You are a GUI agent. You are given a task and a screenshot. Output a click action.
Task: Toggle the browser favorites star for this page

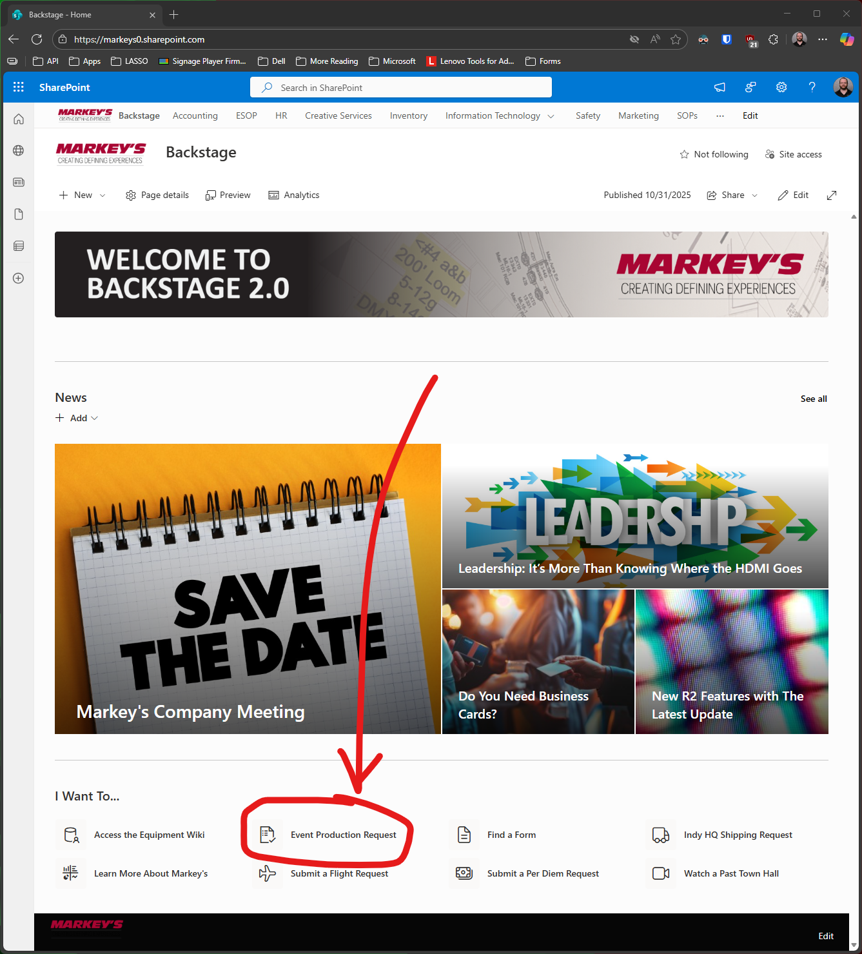676,39
